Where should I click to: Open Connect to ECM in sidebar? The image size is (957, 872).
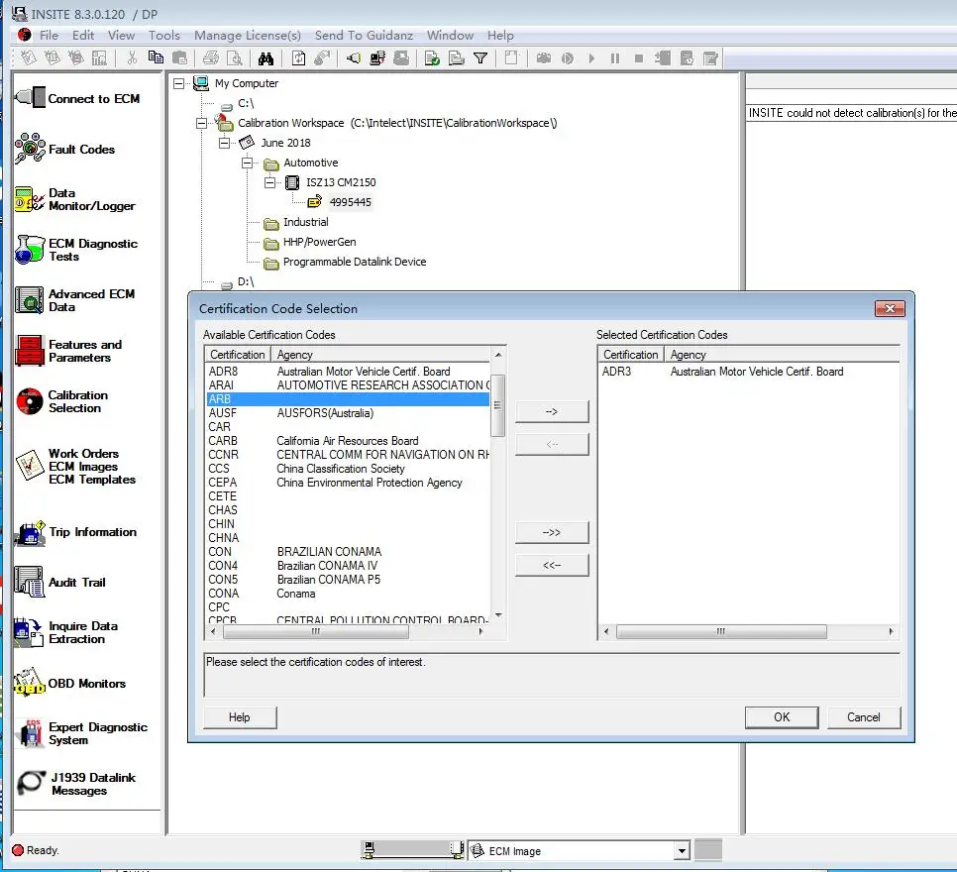click(78, 98)
